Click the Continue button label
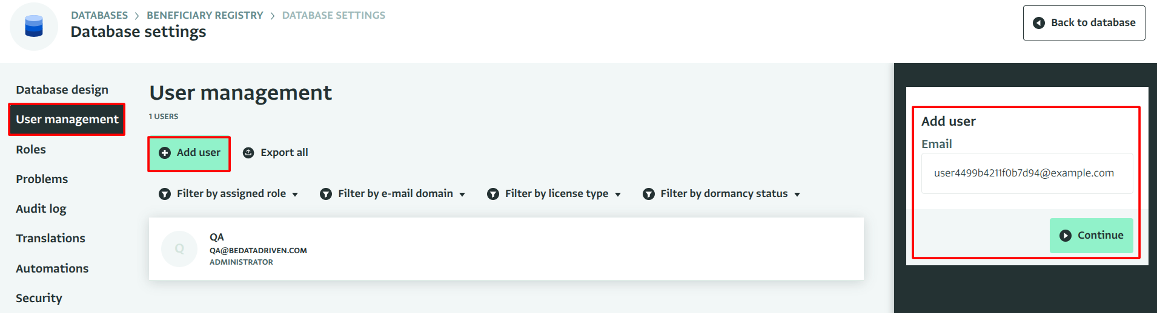Viewport: 1157px width, 313px height. click(1101, 235)
